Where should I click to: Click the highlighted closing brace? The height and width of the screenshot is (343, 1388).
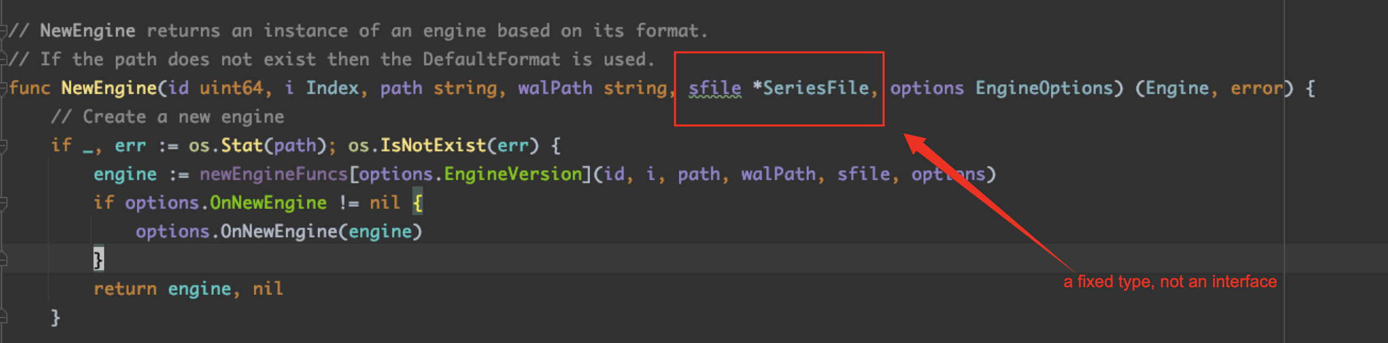[99, 259]
